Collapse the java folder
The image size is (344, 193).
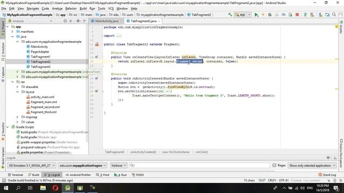tap(12, 37)
